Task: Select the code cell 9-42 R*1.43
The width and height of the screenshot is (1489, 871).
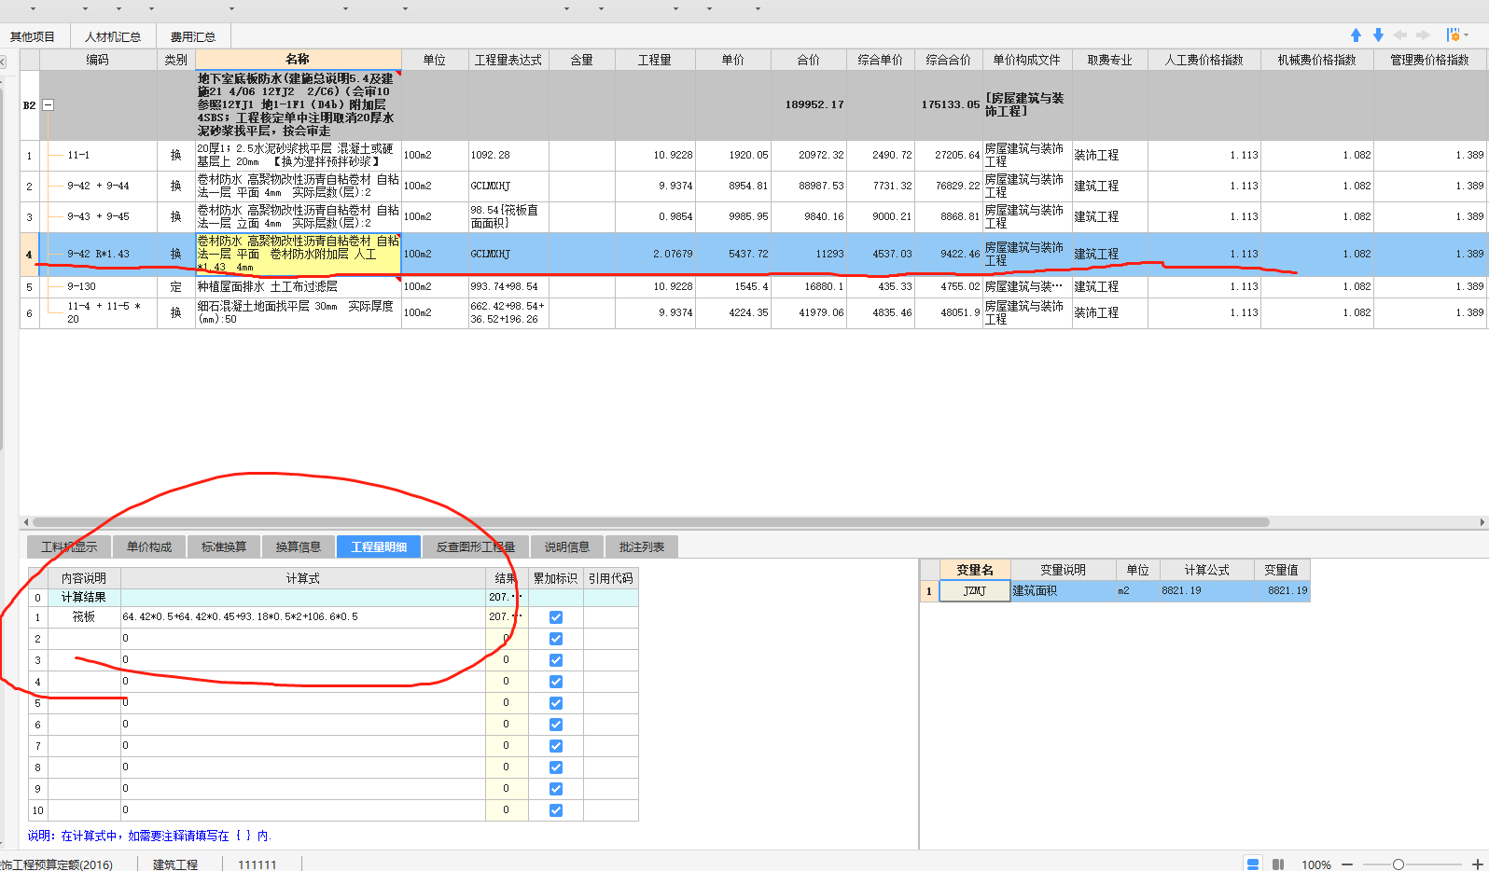Action: pos(98,255)
